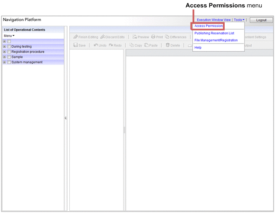Click the Discard Edits icon
This screenshot has width=275, height=213.
(x=102, y=37)
